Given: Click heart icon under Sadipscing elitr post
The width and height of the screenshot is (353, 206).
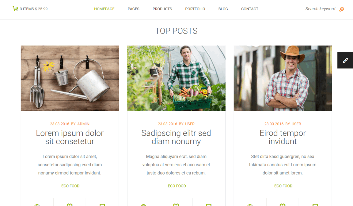Looking at the screenshot, I should pyautogui.click(x=176, y=205).
